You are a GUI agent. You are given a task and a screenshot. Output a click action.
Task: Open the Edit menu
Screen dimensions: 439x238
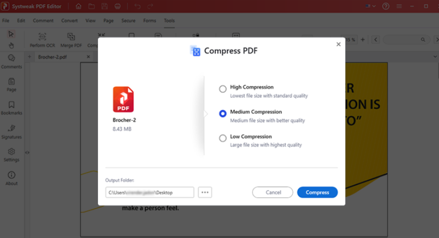[21, 21]
